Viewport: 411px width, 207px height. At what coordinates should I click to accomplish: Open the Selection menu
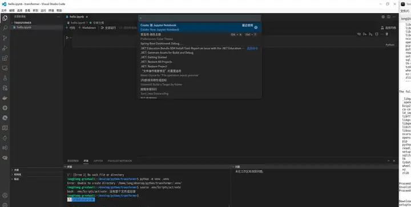pyautogui.click(x=19, y=10)
